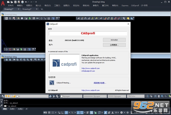Viewport: 171px width, 115px height.
Task: Open the workspace switching gear icon
Action: (121, 112)
